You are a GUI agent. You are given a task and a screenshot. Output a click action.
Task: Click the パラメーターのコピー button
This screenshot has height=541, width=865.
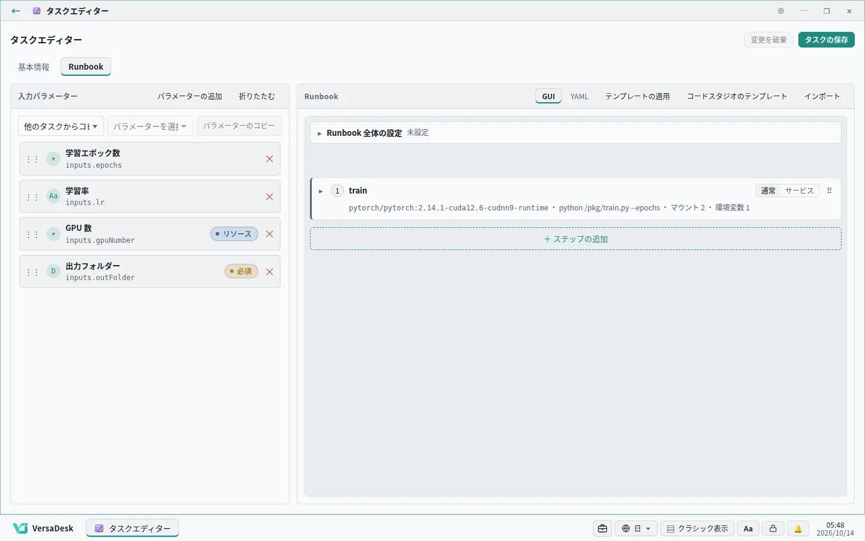(239, 126)
